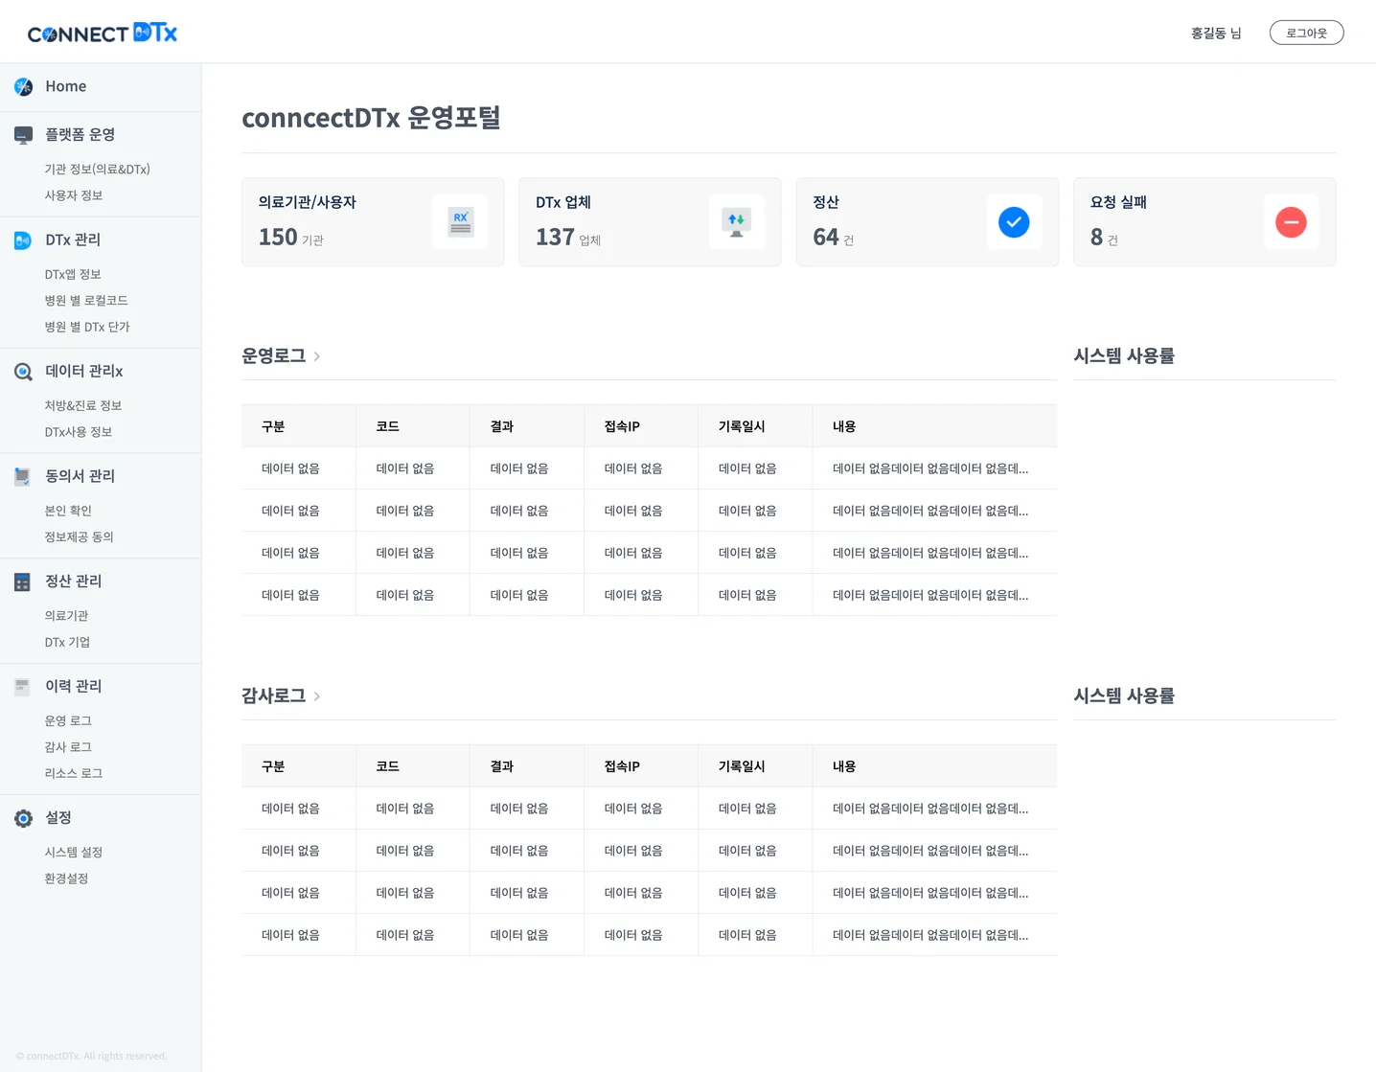Select the 정산 64 건 card

click(927, 222)
